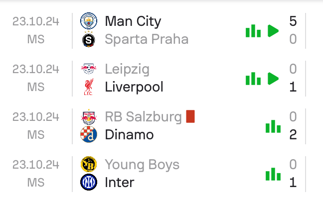The height and width of the screenshot is (198, 323).
Task: Open Liverpool team name link
Action: [134, 87]
